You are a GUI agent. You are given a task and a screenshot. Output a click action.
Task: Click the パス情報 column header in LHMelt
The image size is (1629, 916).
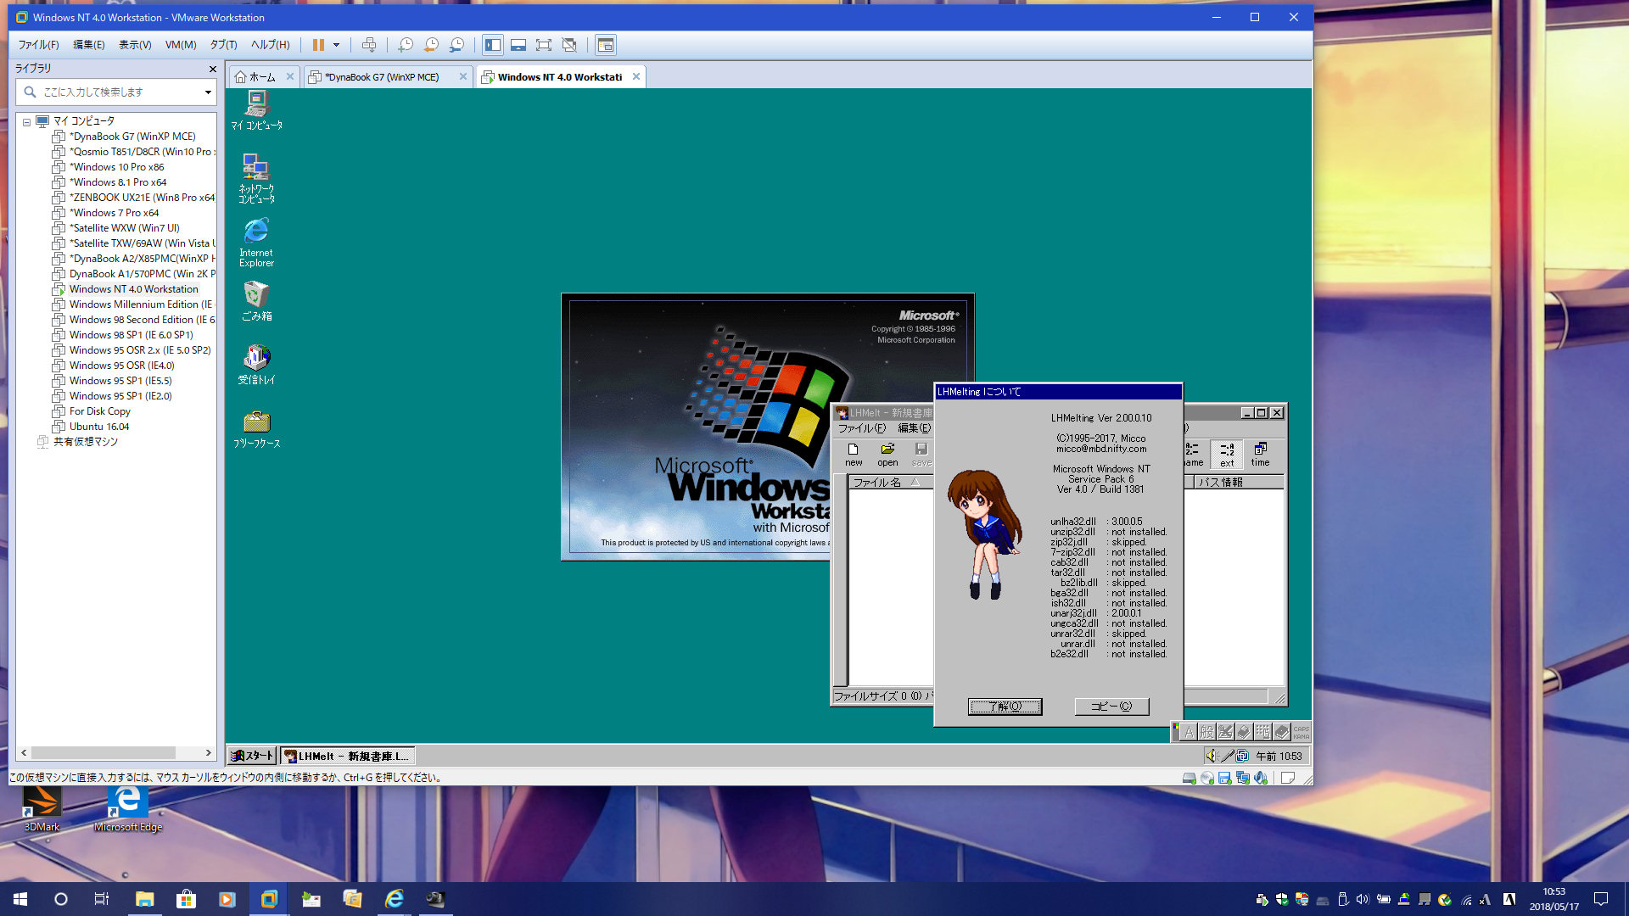point(1239,482)
